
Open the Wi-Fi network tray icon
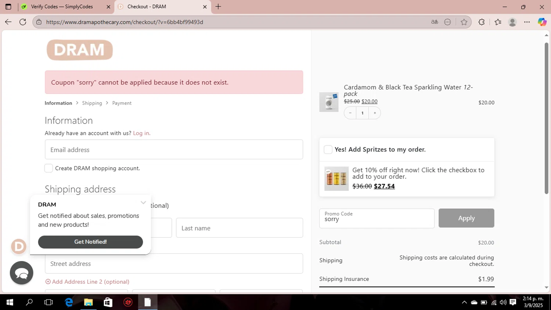[x=494, y=302]
